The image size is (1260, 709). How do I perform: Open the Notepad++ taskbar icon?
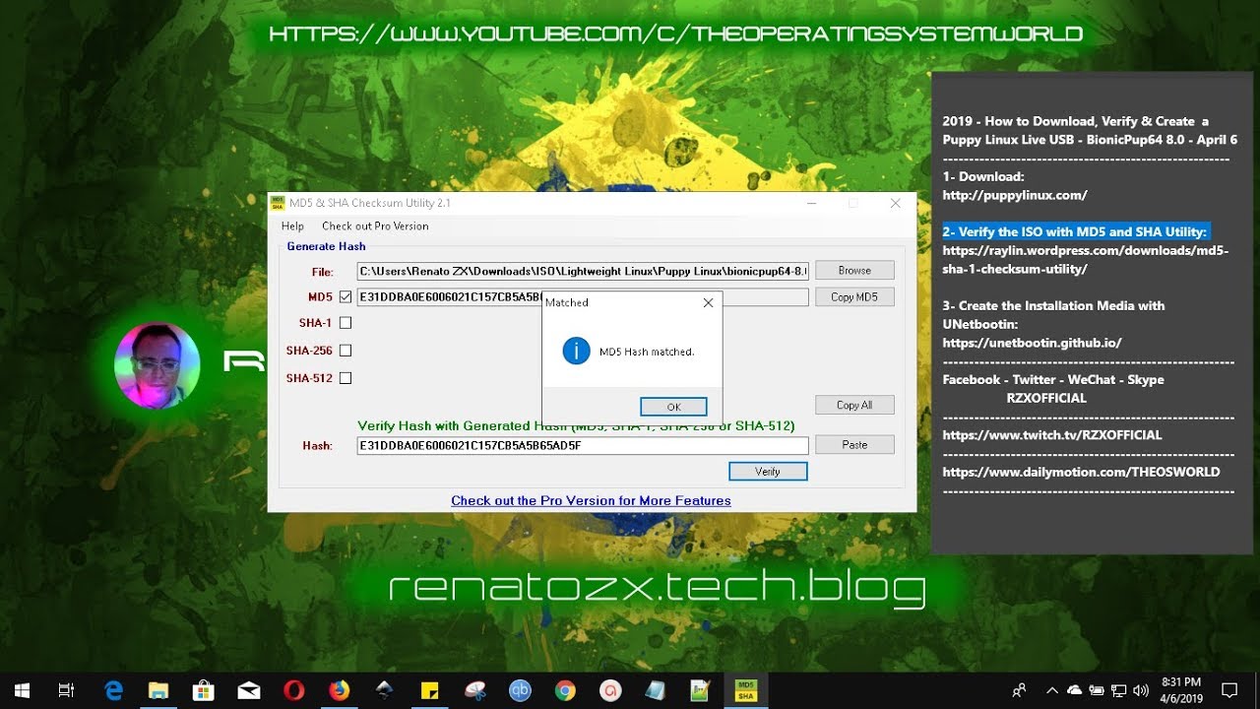pos(701,690)
